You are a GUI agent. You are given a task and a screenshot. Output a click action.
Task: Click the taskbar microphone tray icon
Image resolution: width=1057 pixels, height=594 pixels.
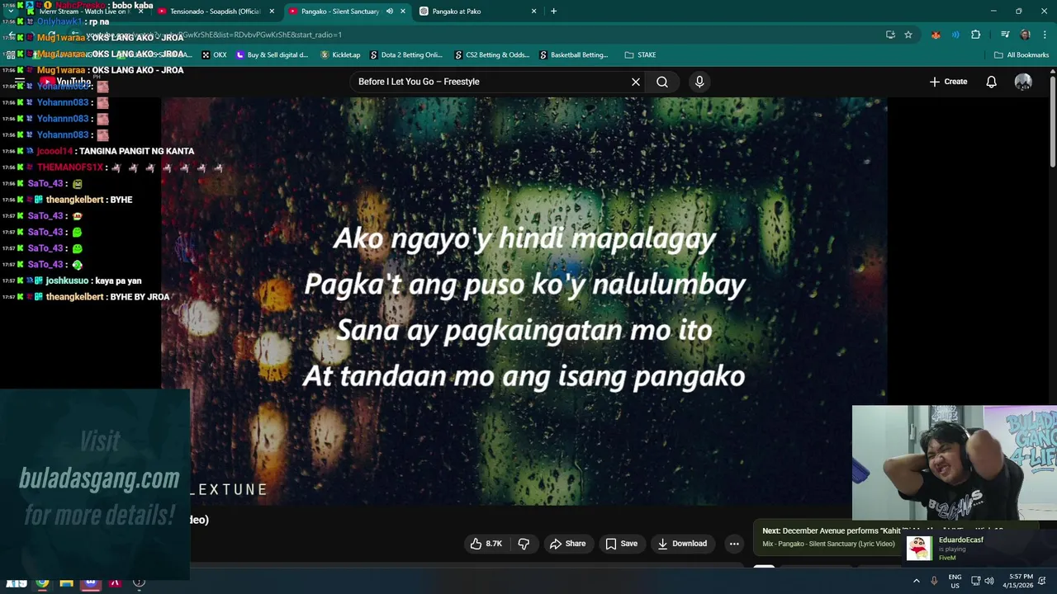pos(934,581)
